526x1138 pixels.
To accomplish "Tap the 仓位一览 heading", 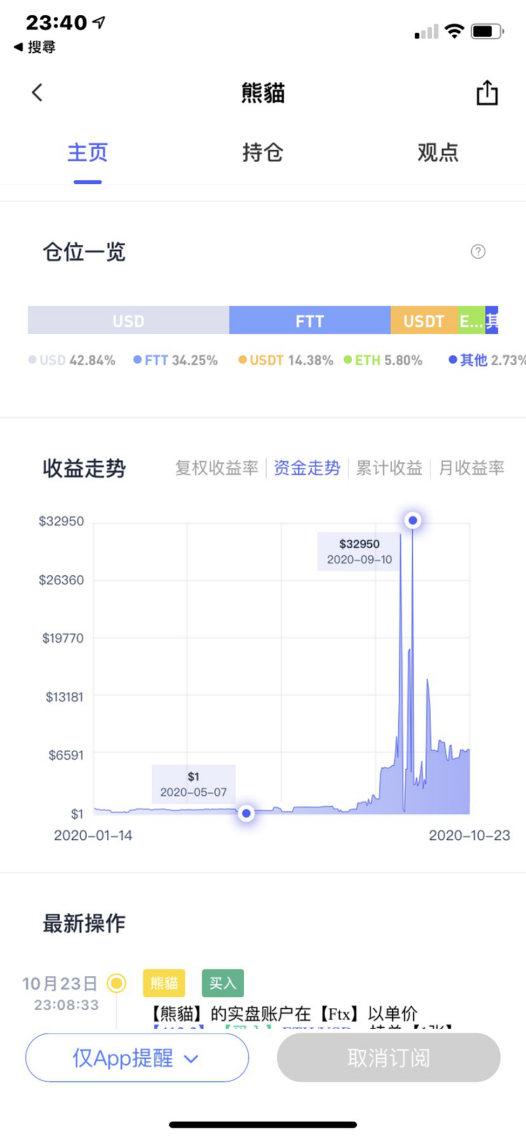I will click(84, 252).
